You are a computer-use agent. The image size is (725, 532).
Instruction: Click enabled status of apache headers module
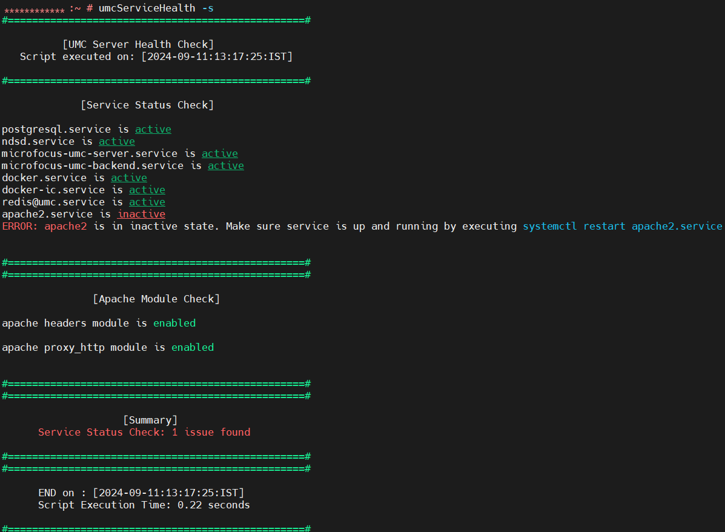click(174, 324)
